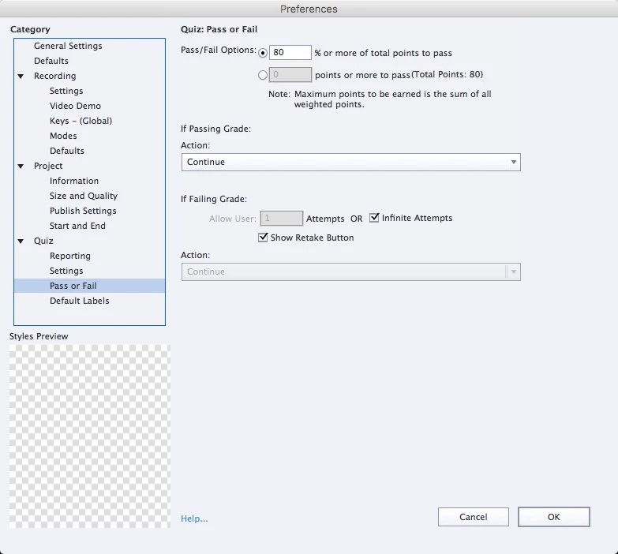Select Modes under Recording
The image size is (618, 554).
click(x=63, y=136)
